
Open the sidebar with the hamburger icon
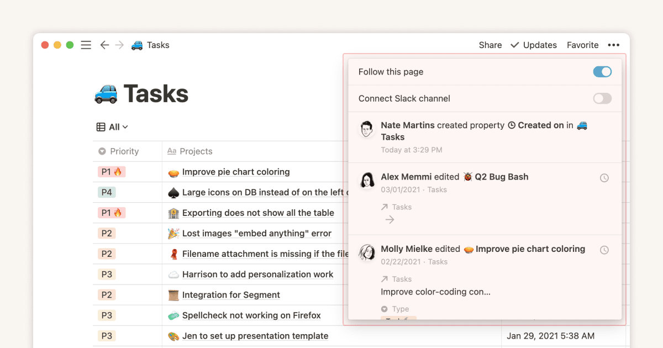click(x=86, y=45)
